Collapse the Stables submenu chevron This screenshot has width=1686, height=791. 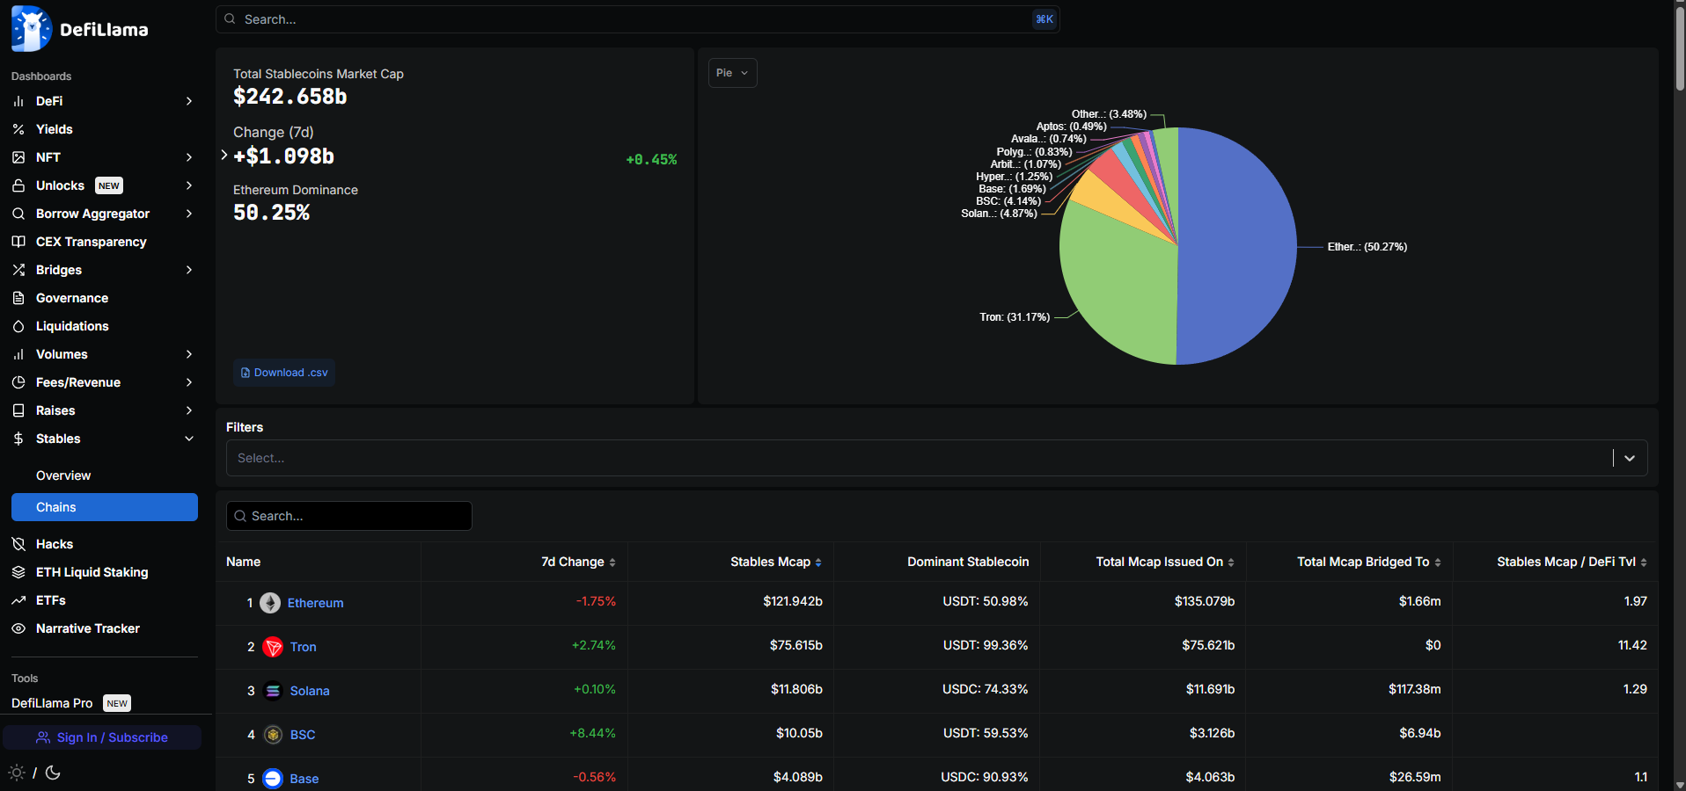(x=189, y=439)
